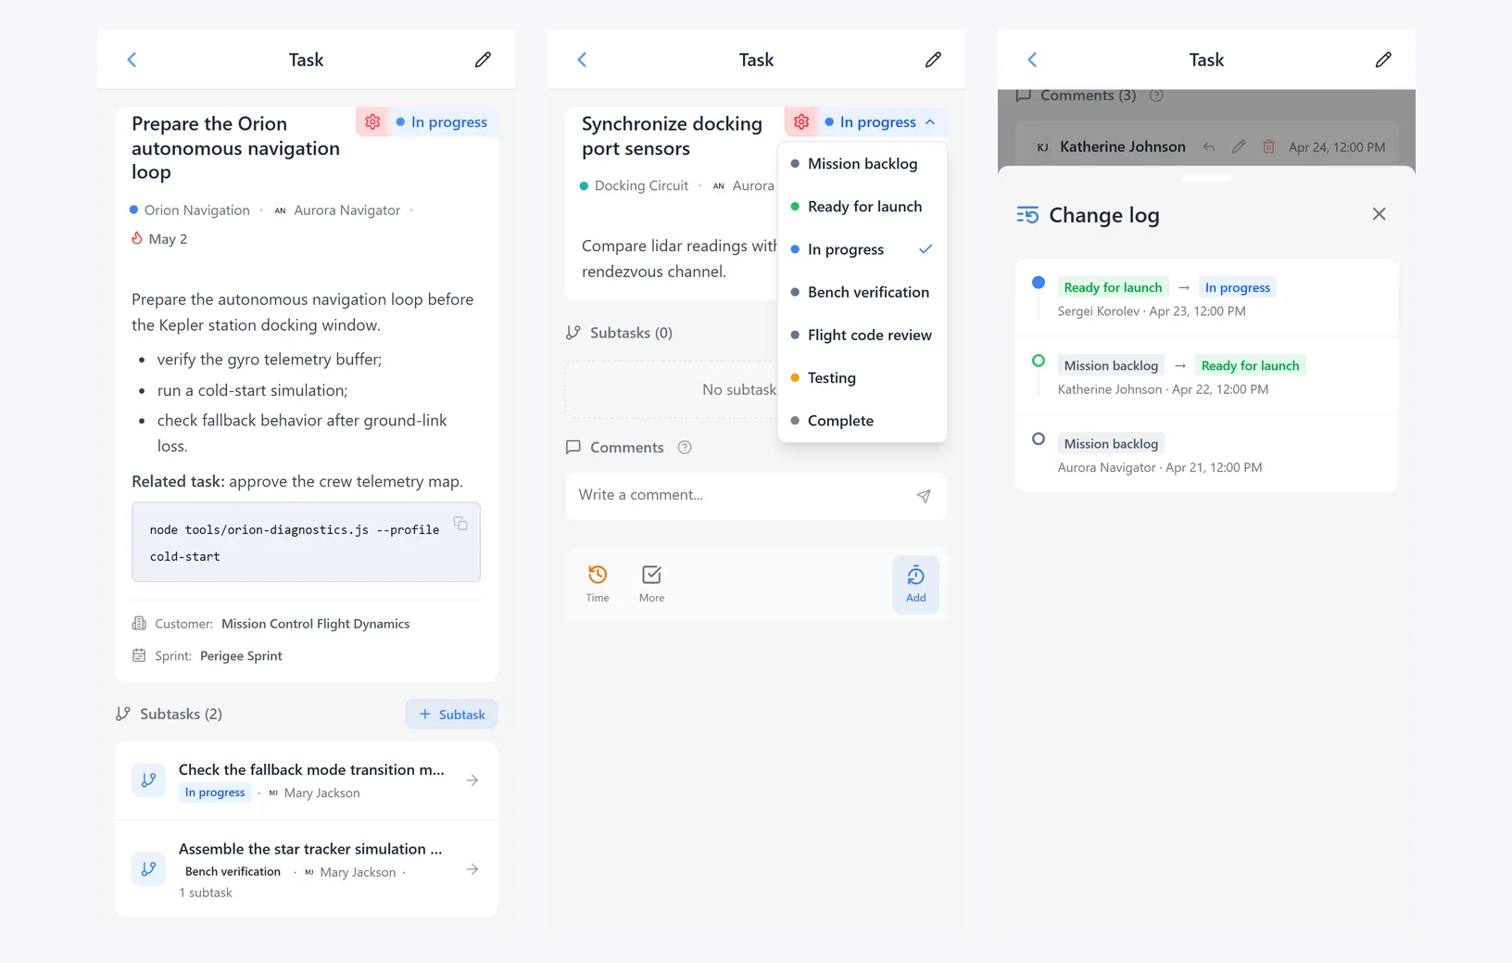Open More actions button
Viewport: 1512px width, 963px height.
651,584
